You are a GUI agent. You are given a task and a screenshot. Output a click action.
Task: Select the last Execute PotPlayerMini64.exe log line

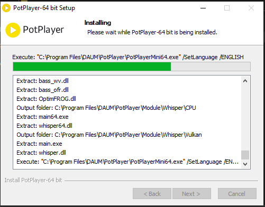(127, 162)
